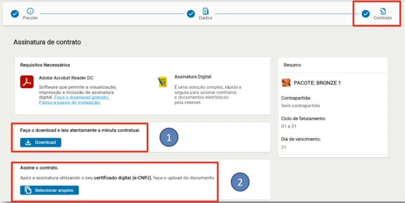Click the Pacote step checkmark circle

coord(15,14)
